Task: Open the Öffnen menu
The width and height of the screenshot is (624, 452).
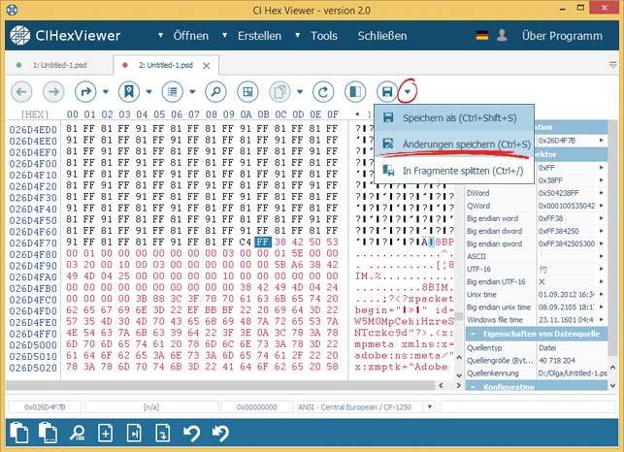Action: coord(190,36)
